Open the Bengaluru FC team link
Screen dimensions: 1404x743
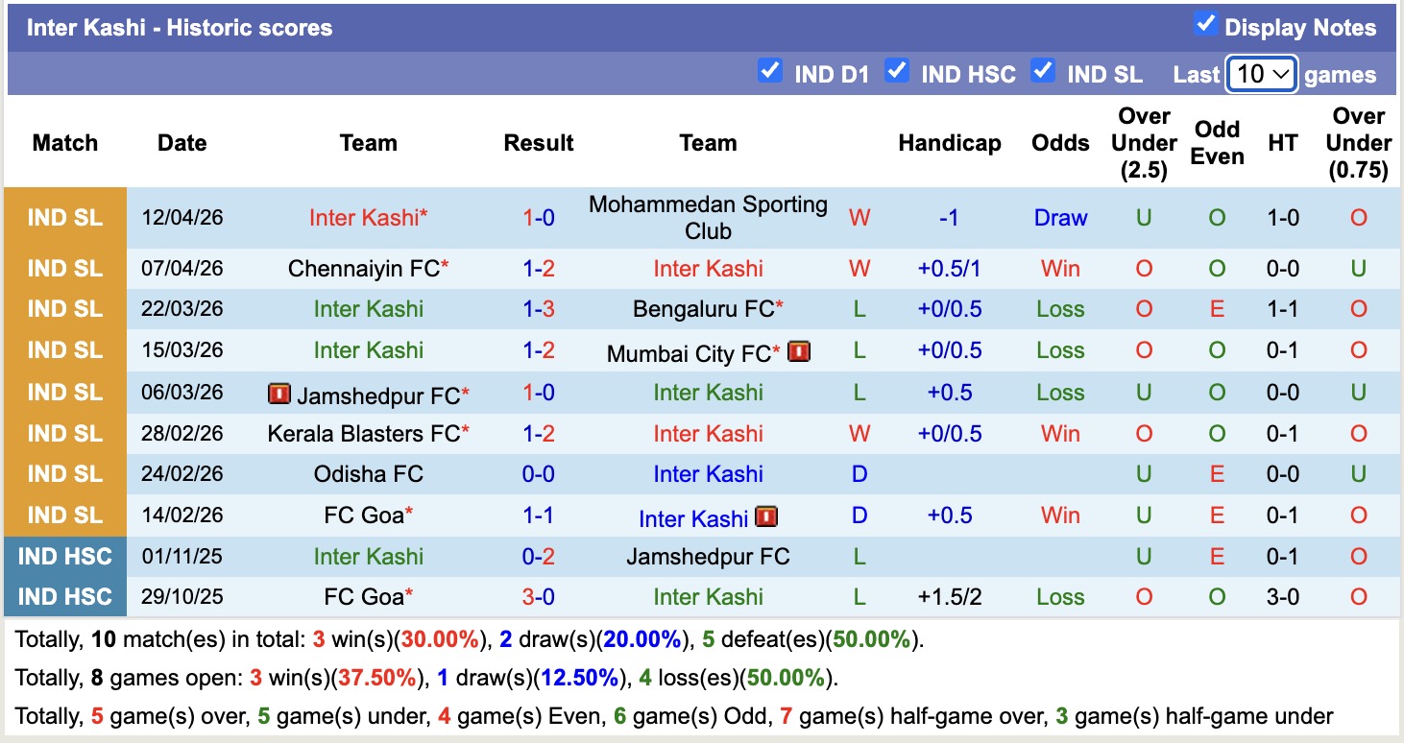(701, 309)
